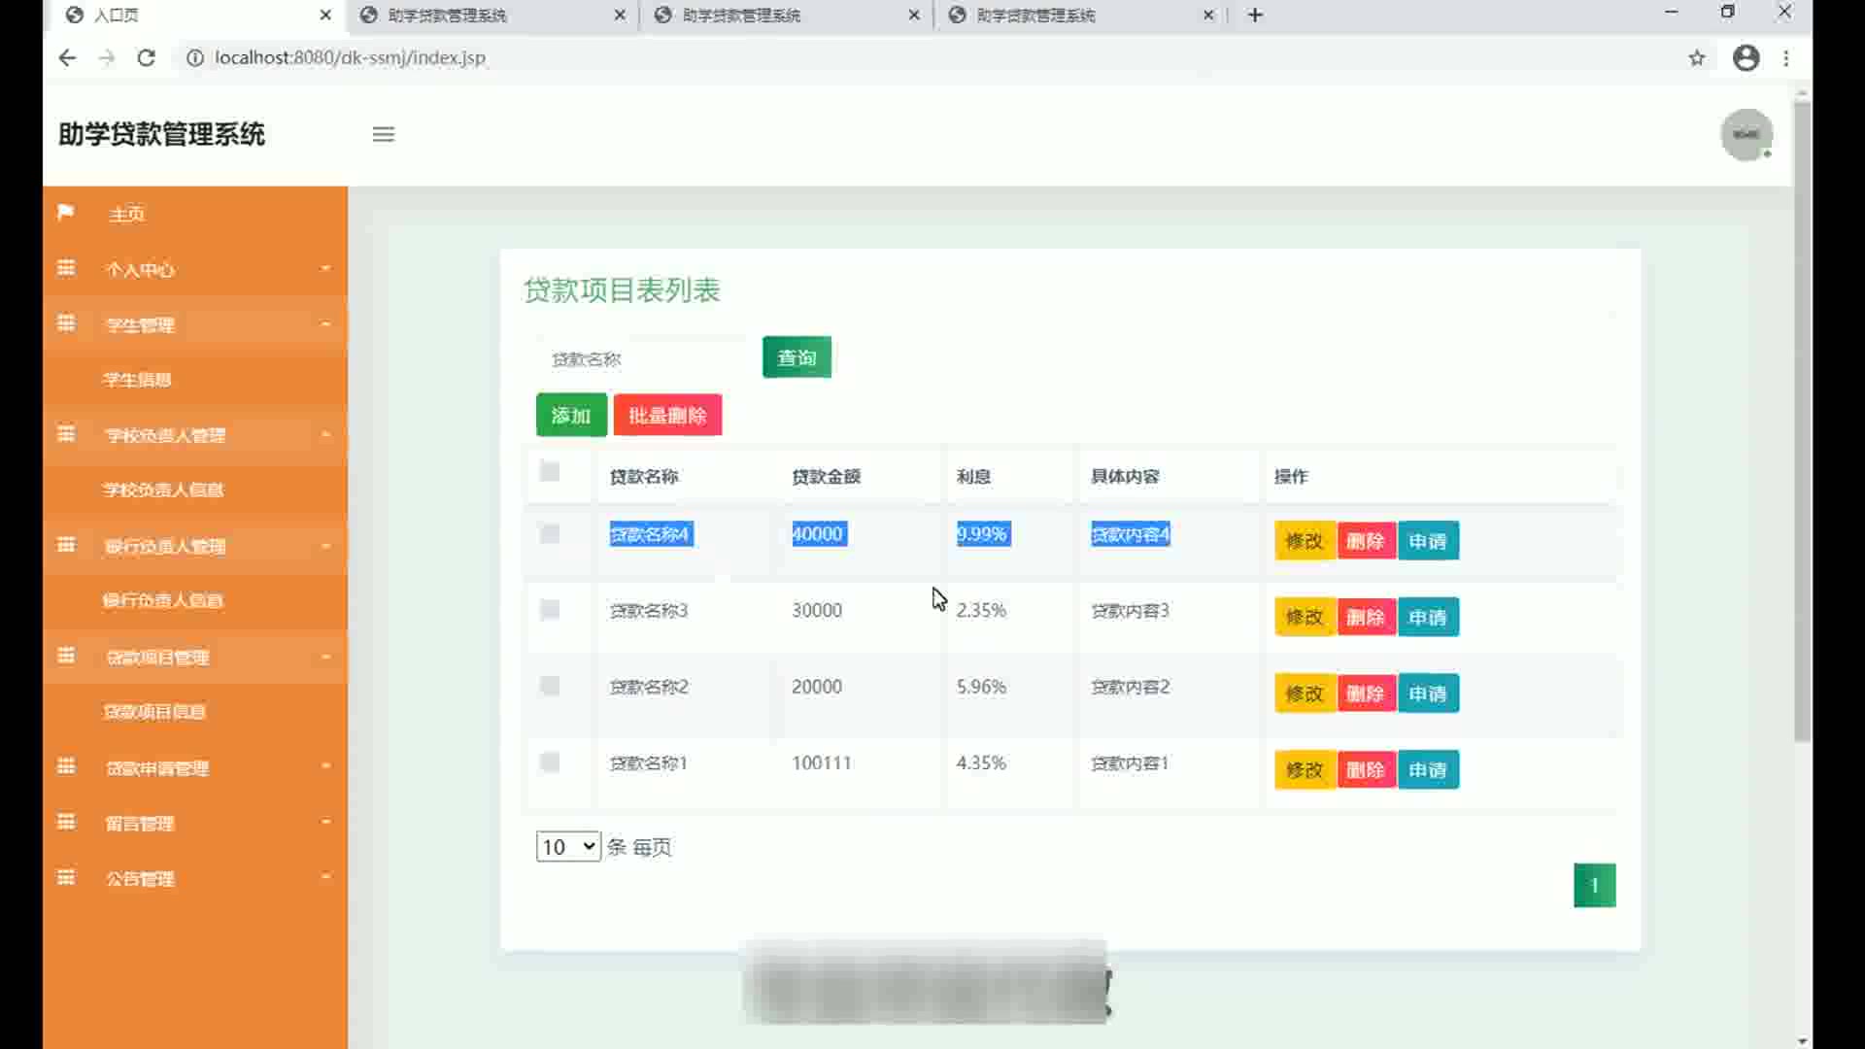Click the grid icon beside 个人中心
The height and width of the screenshot is (1049, 1865).
click(x=66, y=268)
